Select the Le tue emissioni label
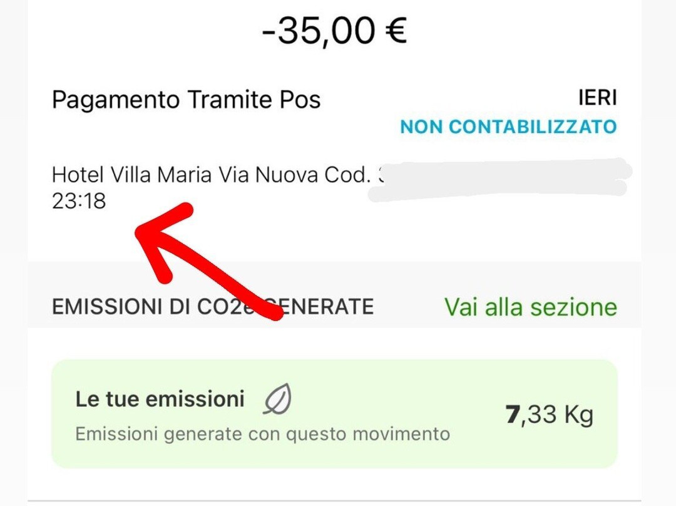This screenshot has width=676, height=506. point(160,399)
